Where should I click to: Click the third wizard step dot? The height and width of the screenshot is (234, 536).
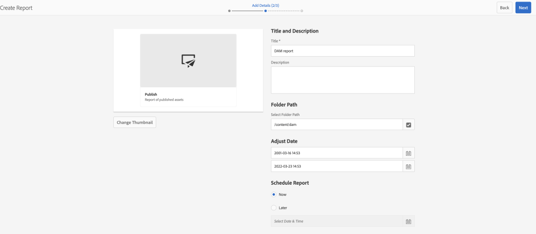click(x=302, y=10)
